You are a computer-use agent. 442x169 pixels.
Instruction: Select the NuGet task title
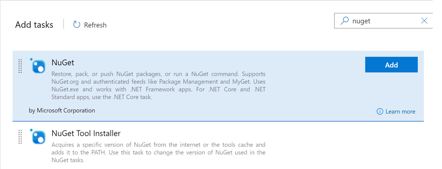pos(63,63)
